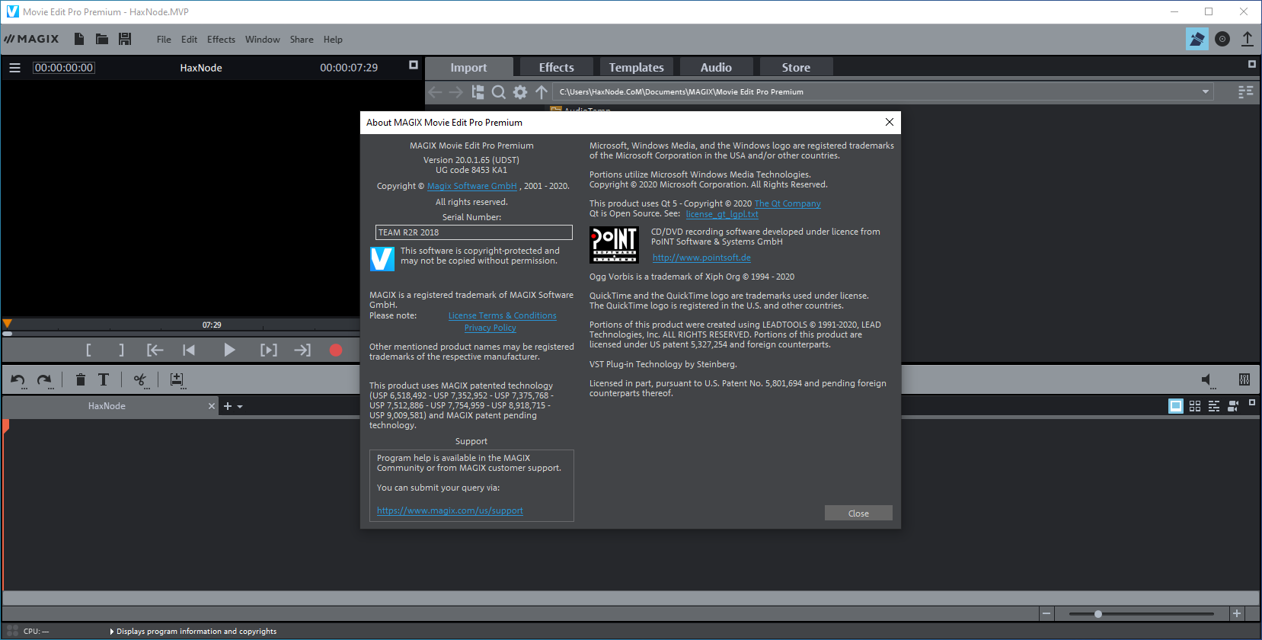1262x640 pixels.
Task: Start recording with the red Record button
Action: pos(336,350)
